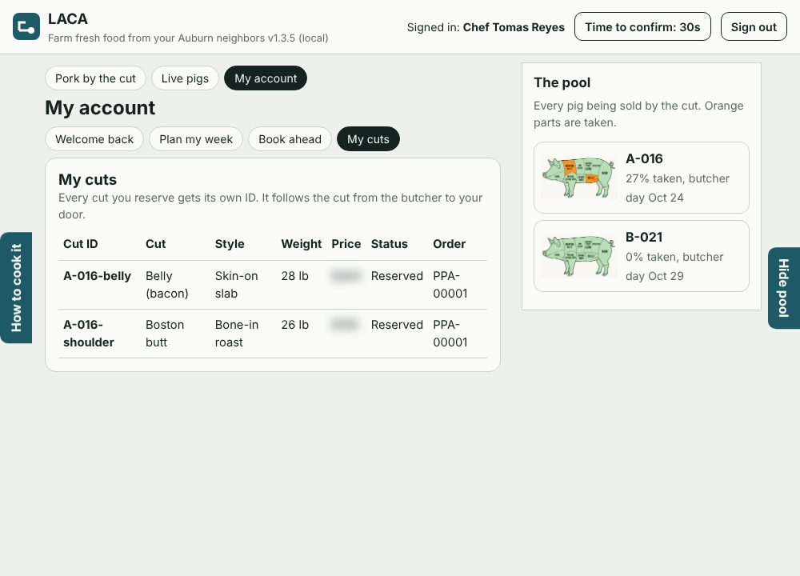
Task: Click order PPA-00001 in the belly row
Action: [450, 285]
